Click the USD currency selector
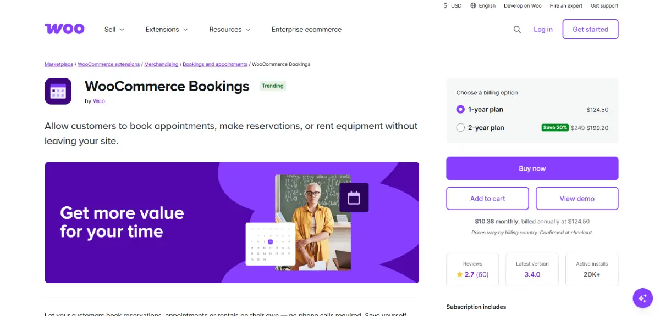This screenshot has width=660, height=316. (453, 6)
